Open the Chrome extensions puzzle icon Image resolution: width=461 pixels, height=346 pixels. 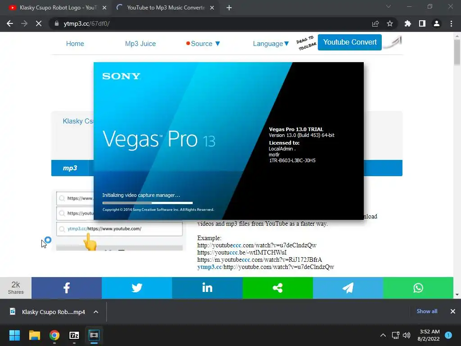pos(408,23)
